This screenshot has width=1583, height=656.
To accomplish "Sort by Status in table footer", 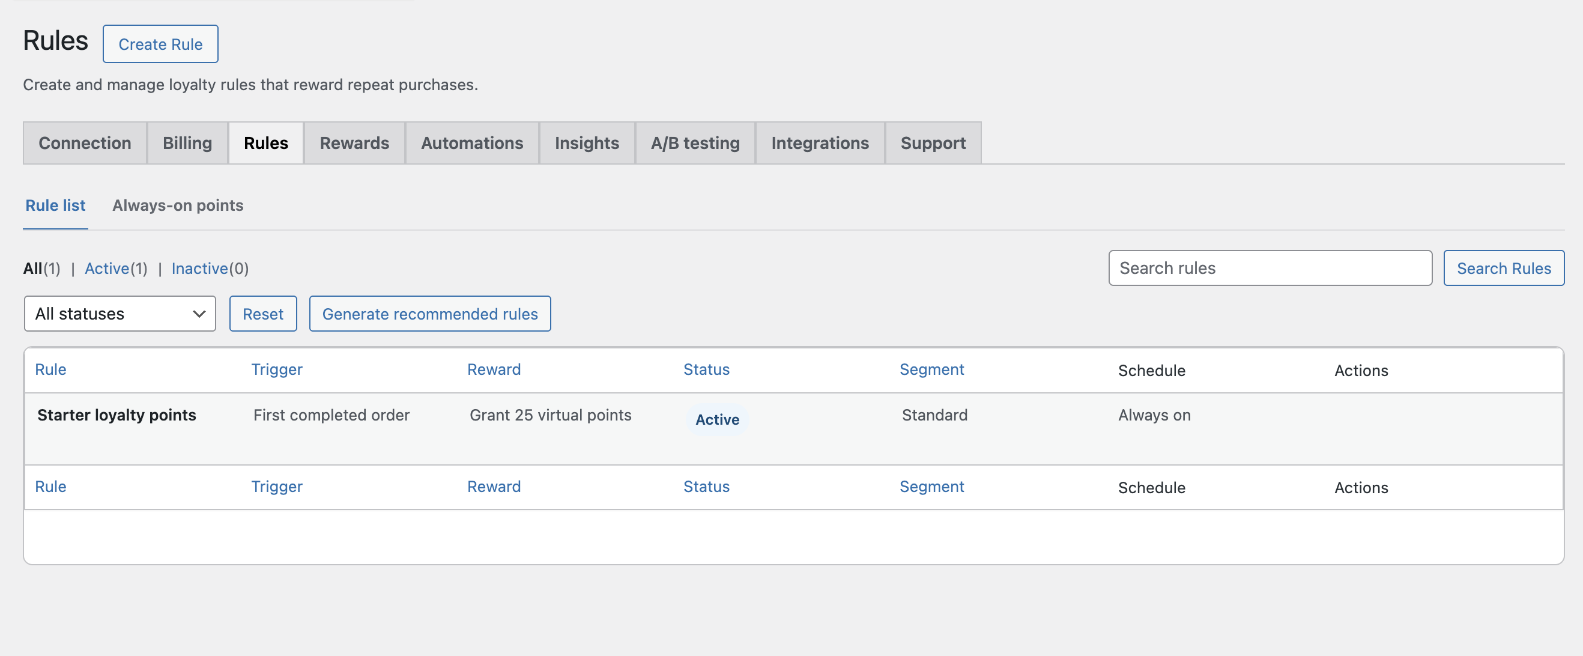I will click(707, 487).
